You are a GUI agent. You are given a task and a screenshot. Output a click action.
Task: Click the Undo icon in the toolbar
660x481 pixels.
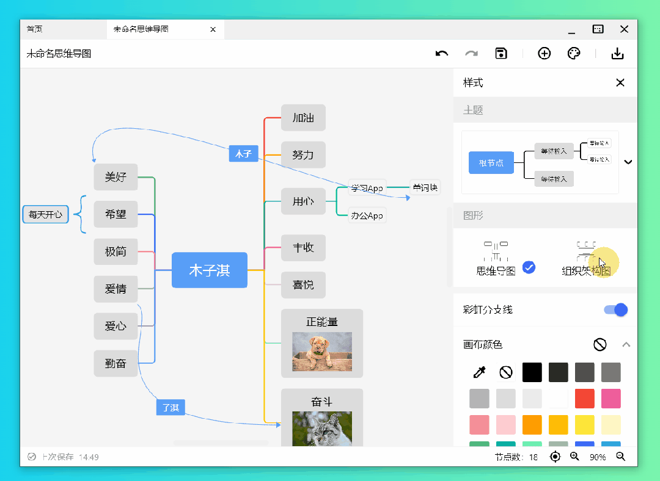pyautogui.click(x=441, y=54)
